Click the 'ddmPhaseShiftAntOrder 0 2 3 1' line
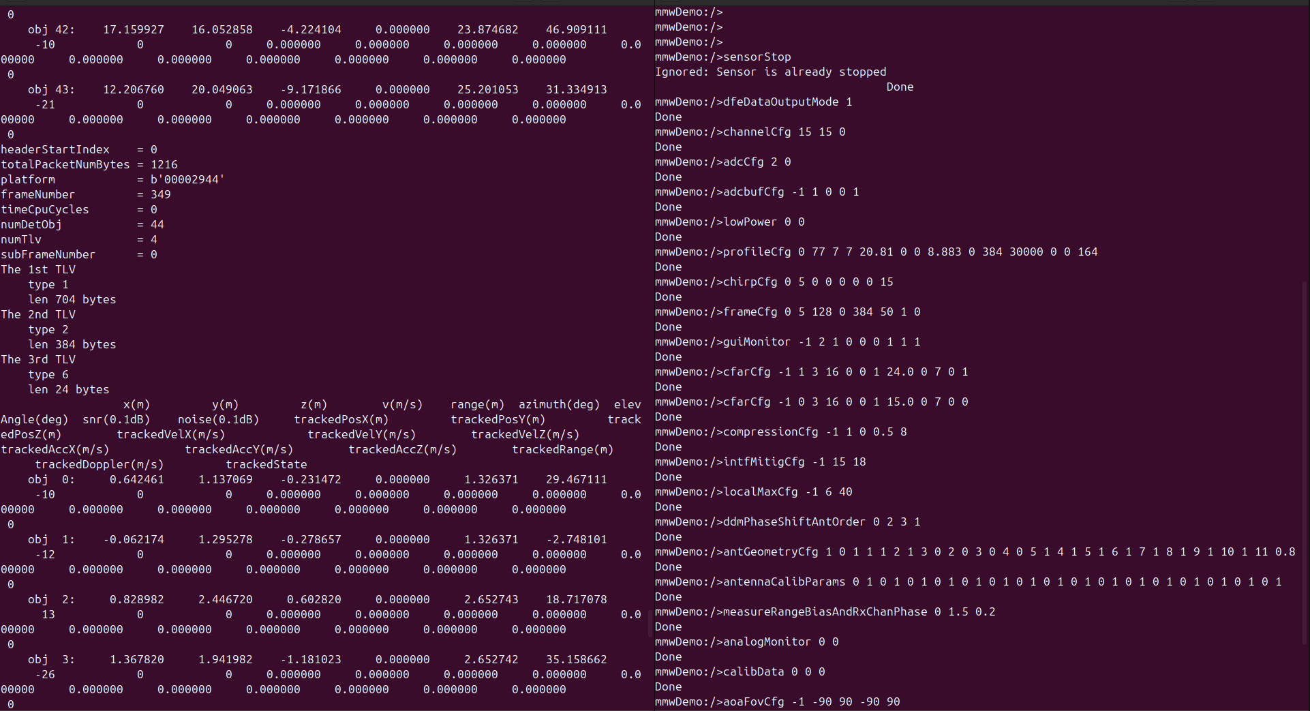 tap(788, 522)
